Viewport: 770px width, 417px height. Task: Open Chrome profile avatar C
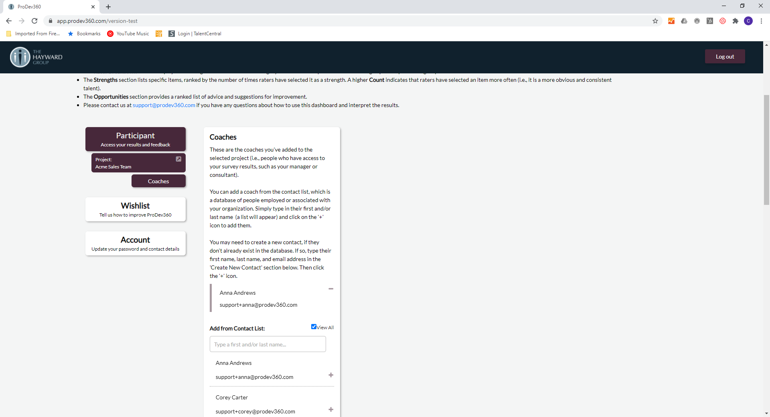click(x=748, y=21)
